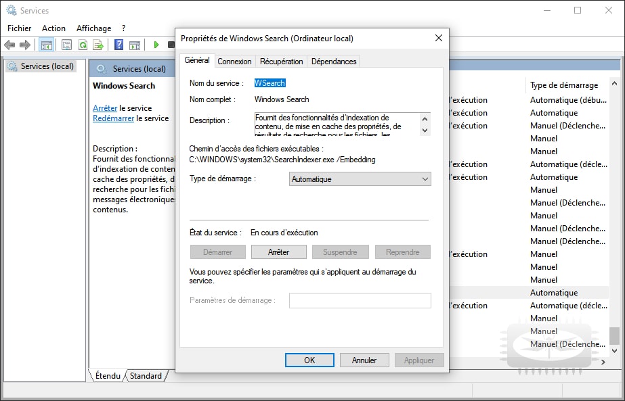Click the Nom complet value Windows Search
The width and height of the screenshot is (625, 401).
tap(282, 99)
